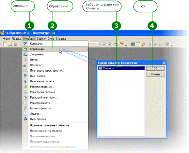Click the user icon in the toolbar
This screenshot has height=153, width=189.
(x=143, y=44)
